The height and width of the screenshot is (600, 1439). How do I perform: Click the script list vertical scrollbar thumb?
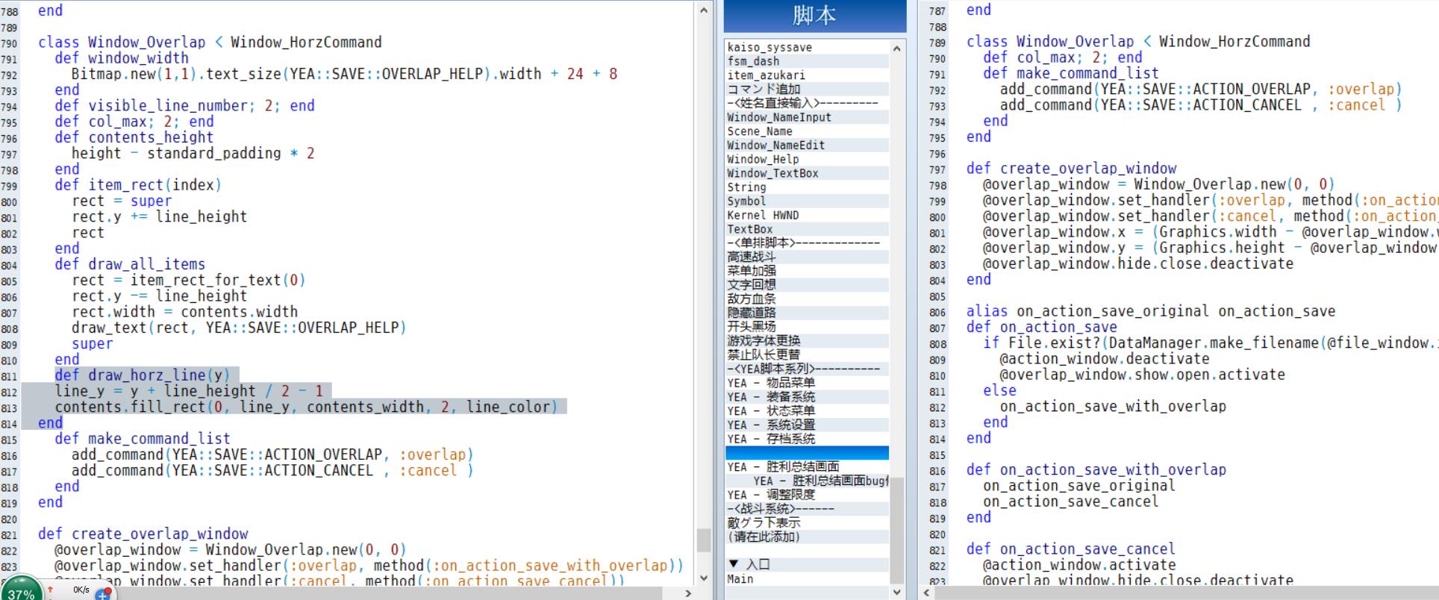click(x=897, y=530)
